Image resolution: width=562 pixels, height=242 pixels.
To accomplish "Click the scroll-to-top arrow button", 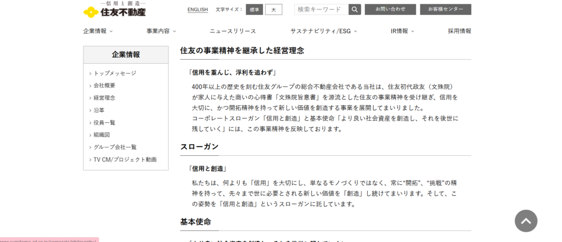I will (526, 221).
